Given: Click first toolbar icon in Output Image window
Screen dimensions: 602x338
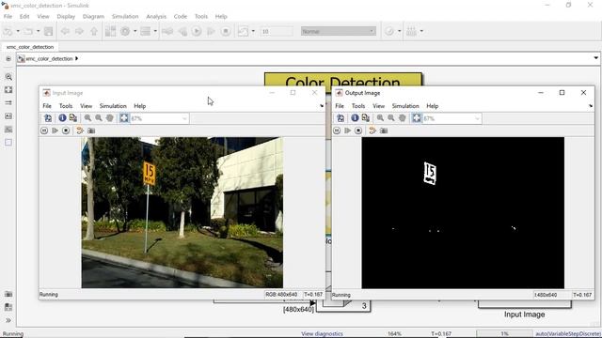Looking at the screenshot, I should (x=341, y=118).
